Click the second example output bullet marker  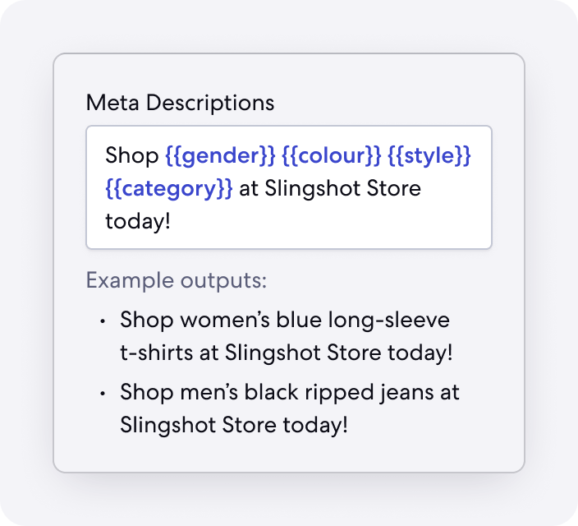102,393
